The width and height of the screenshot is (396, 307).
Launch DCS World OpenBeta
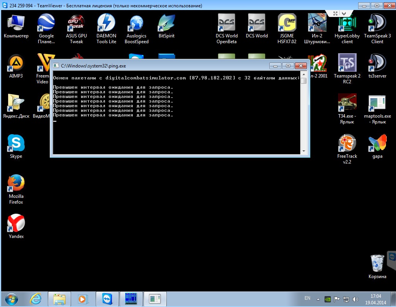click(227, 29)
